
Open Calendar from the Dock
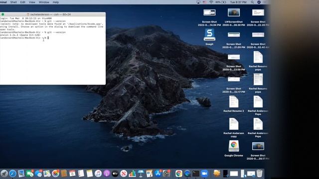[x=72, y=174]
